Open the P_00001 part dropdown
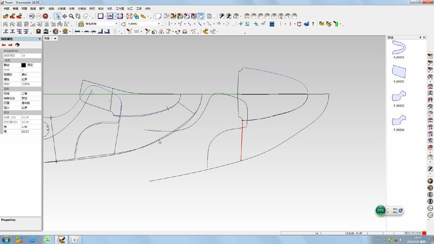Screen dimensions: 434x244 159,24
